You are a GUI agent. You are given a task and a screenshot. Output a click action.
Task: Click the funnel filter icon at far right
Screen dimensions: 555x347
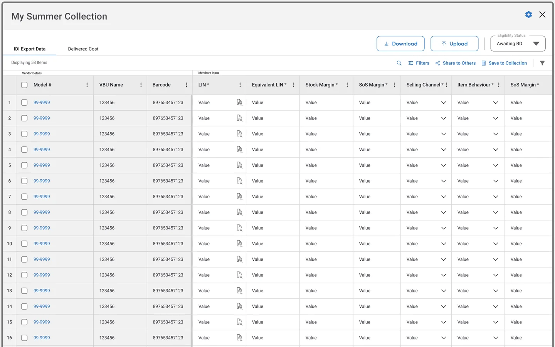coord(542,63)
